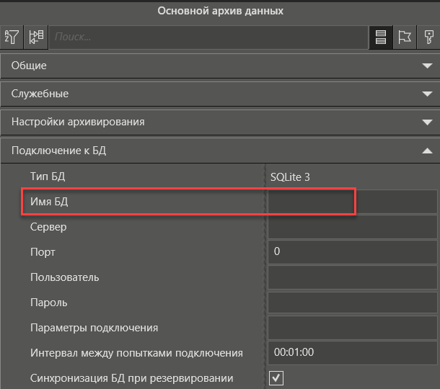Click the Пароль input field

[353, 303]
